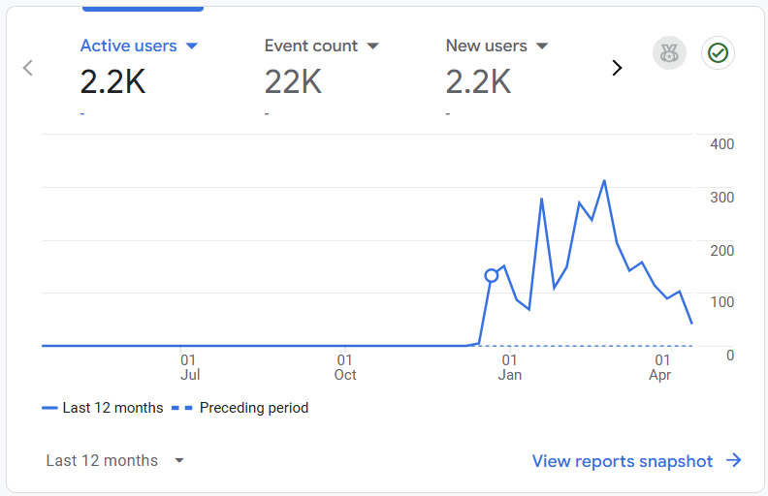
Task: Click the Preceding period legend entry
Action: tap(240, 408)
